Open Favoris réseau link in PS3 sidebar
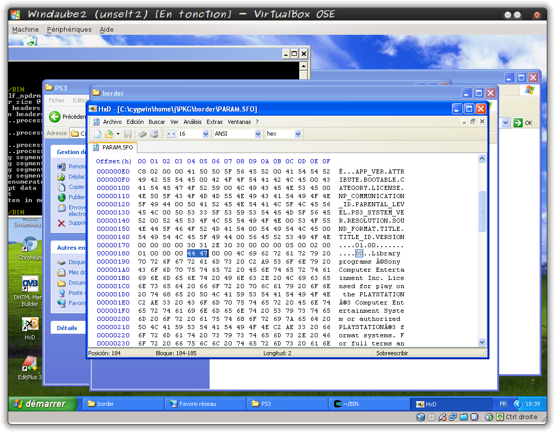This screenshot has width=555, height=434. (x=77, y=303)
